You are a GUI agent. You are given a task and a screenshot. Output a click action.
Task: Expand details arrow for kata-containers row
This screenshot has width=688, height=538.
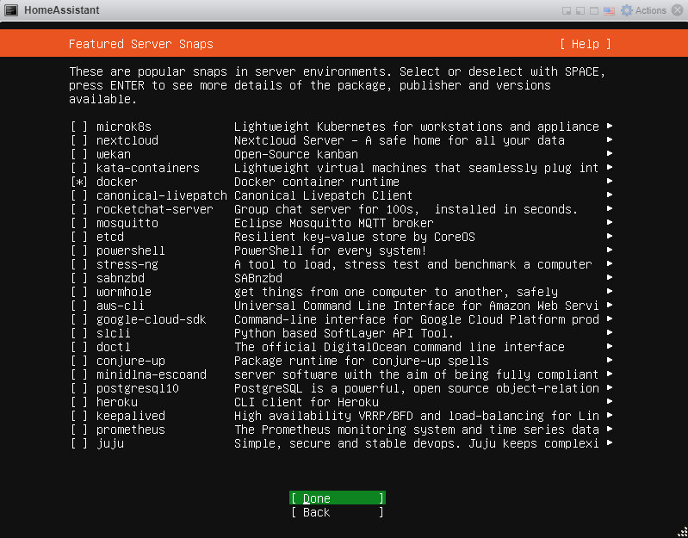point(610,167)
